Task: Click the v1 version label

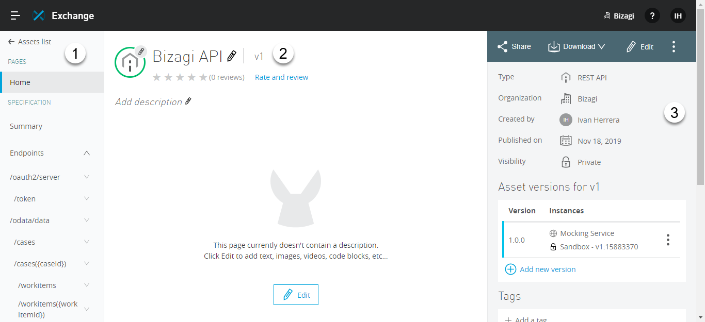Action: (259, 57)
